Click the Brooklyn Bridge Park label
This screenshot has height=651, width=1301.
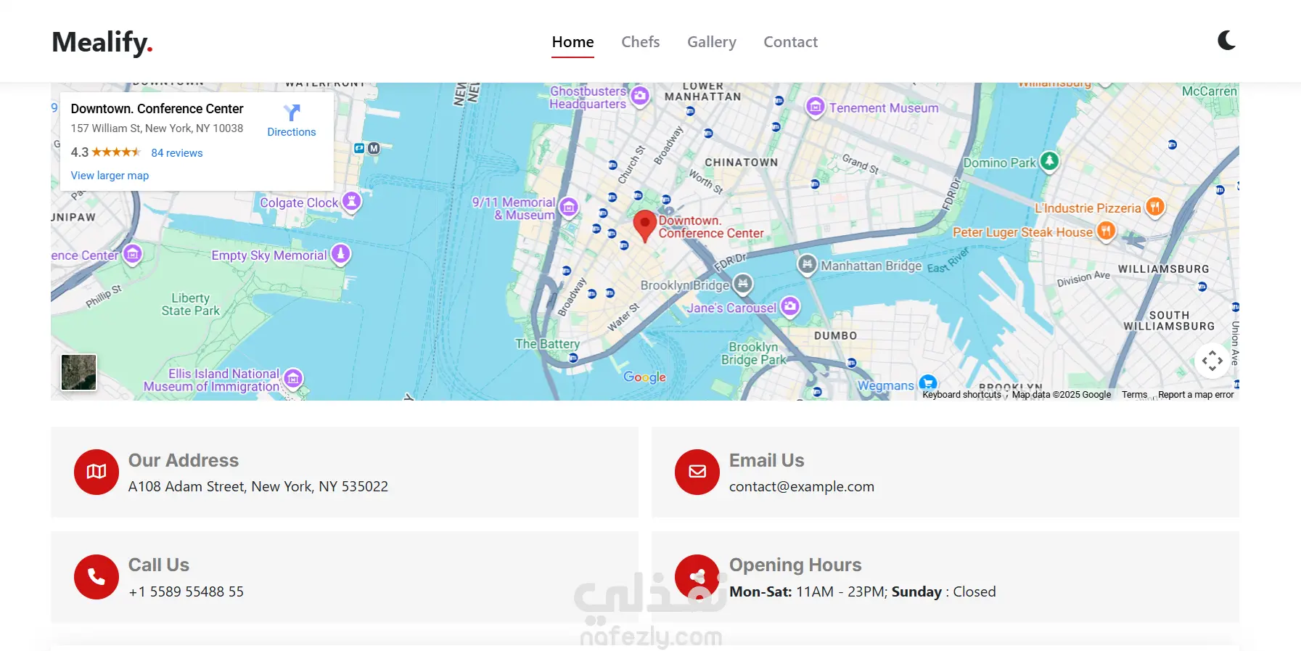coord(754,353)
